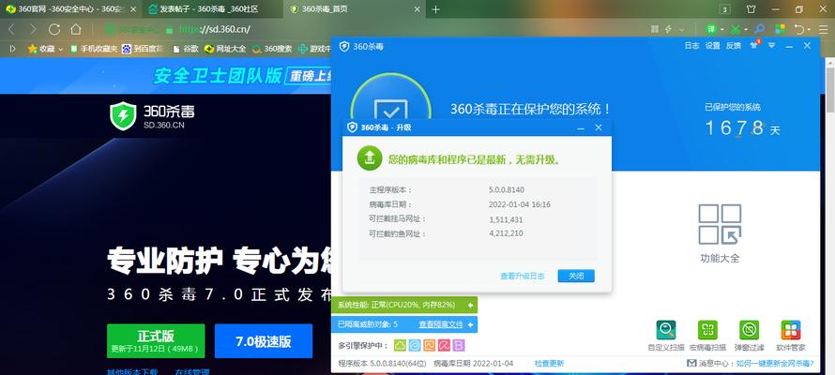Open 自定义扫描 custom scan icon

tap(666, 330)
